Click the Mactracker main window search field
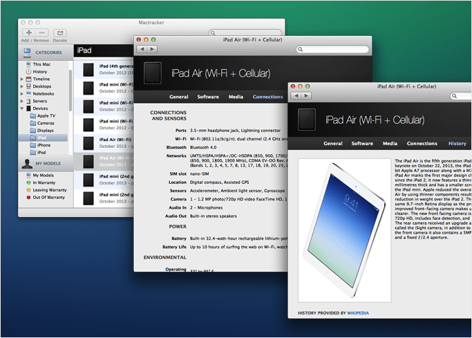The image size is (472, 338). (x=245, y=32)
